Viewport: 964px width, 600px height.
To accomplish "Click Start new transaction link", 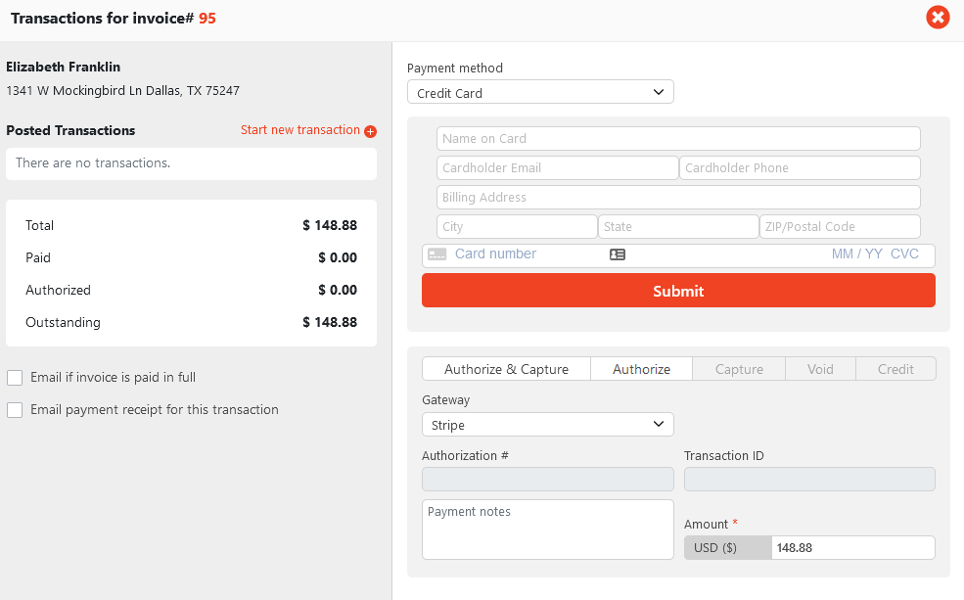I will 300,130.
